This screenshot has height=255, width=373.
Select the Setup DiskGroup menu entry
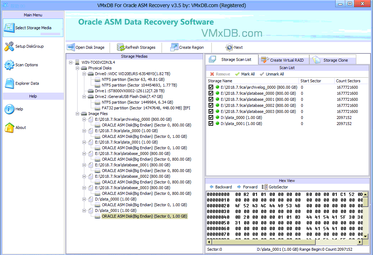click(33, 46)
